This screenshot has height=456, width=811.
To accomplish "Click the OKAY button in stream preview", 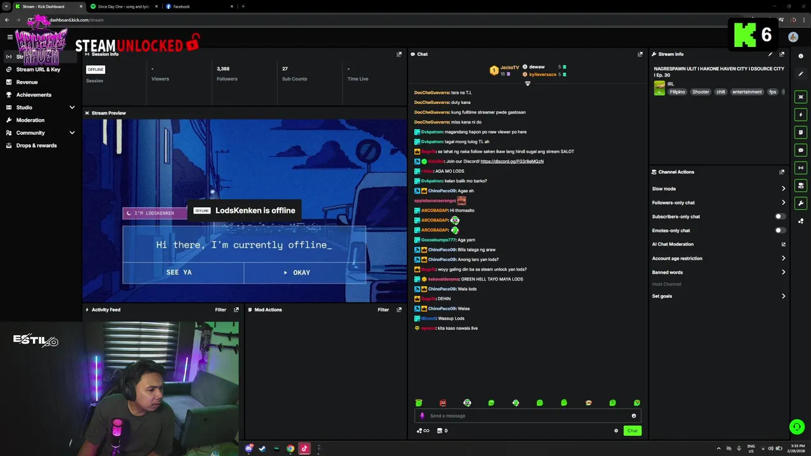I will [305, 272].
